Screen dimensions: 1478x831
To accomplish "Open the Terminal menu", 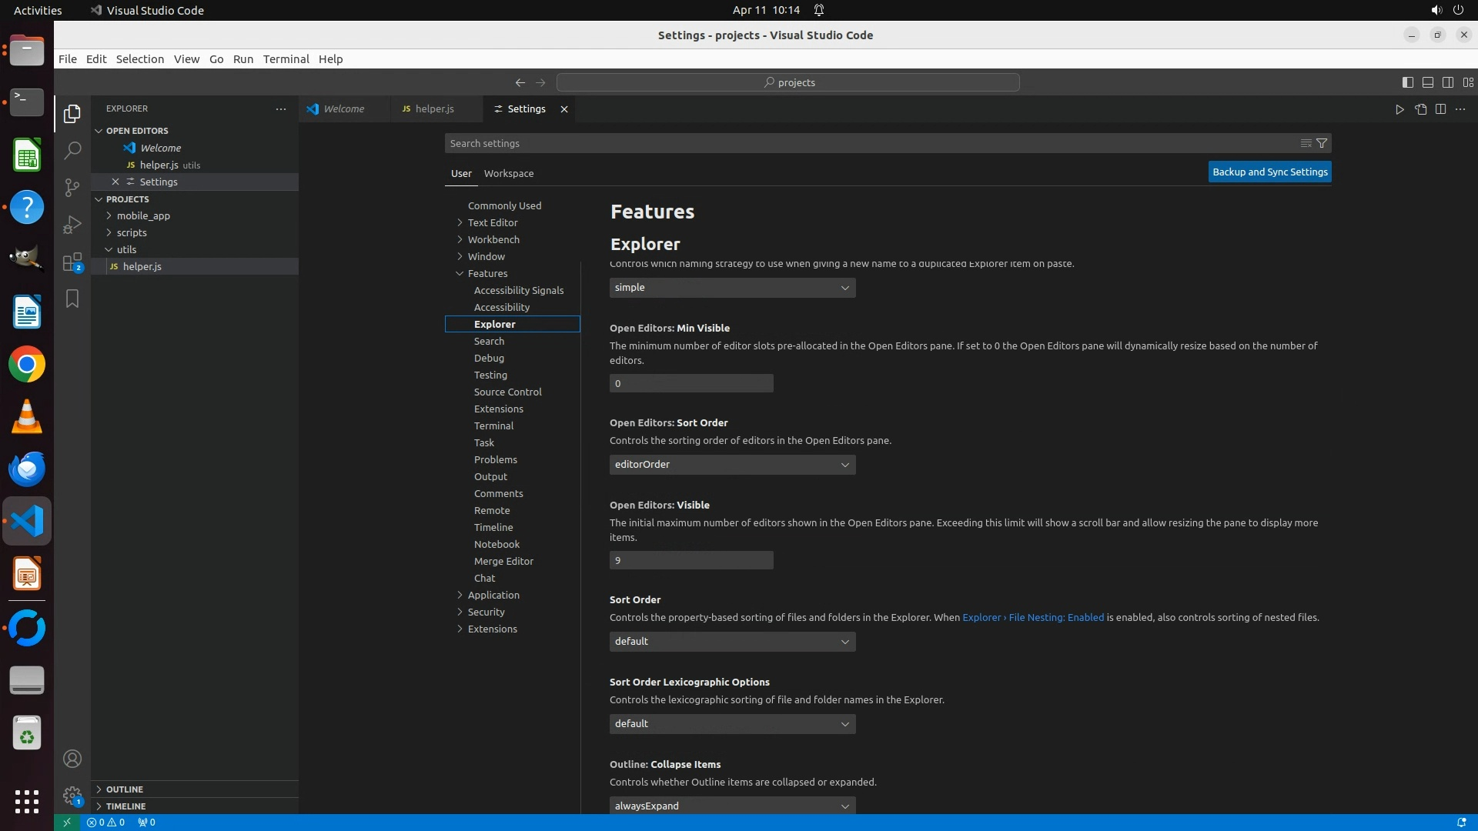I will click(x=286, y=59).
